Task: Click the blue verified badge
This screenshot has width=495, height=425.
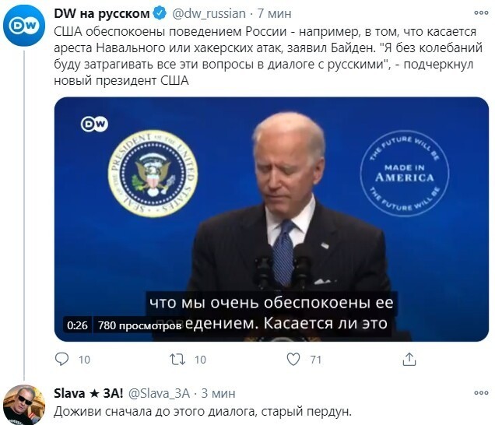Action: [x=160, y=13]
